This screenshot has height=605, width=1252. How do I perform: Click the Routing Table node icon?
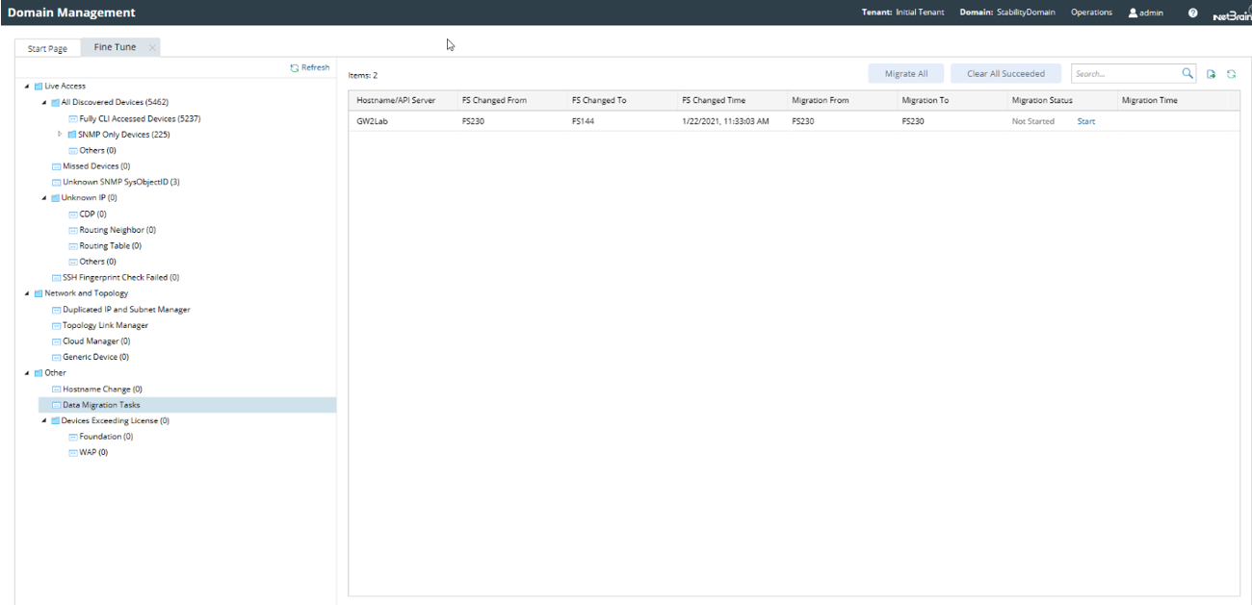[73, 246]
